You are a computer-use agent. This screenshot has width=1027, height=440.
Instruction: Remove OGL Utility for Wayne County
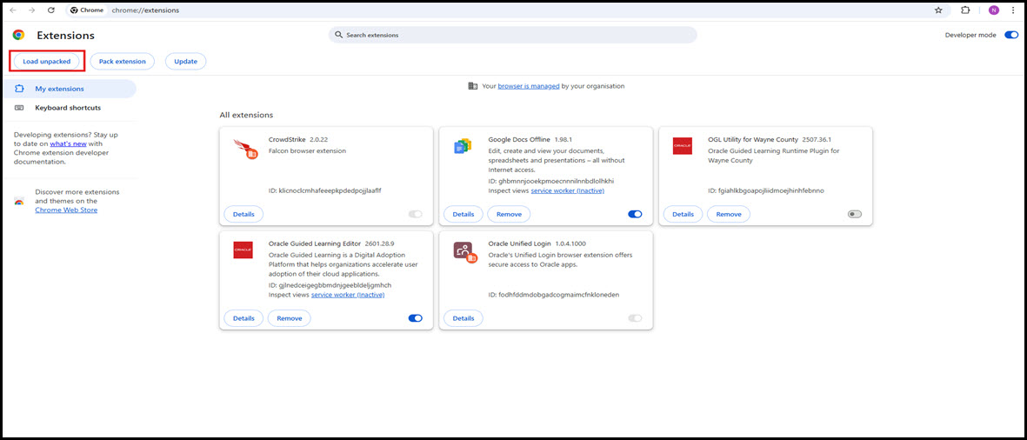pos(729,214)
